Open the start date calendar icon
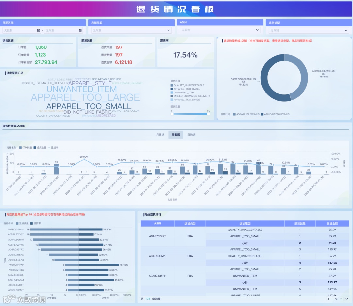 point(39,30)
